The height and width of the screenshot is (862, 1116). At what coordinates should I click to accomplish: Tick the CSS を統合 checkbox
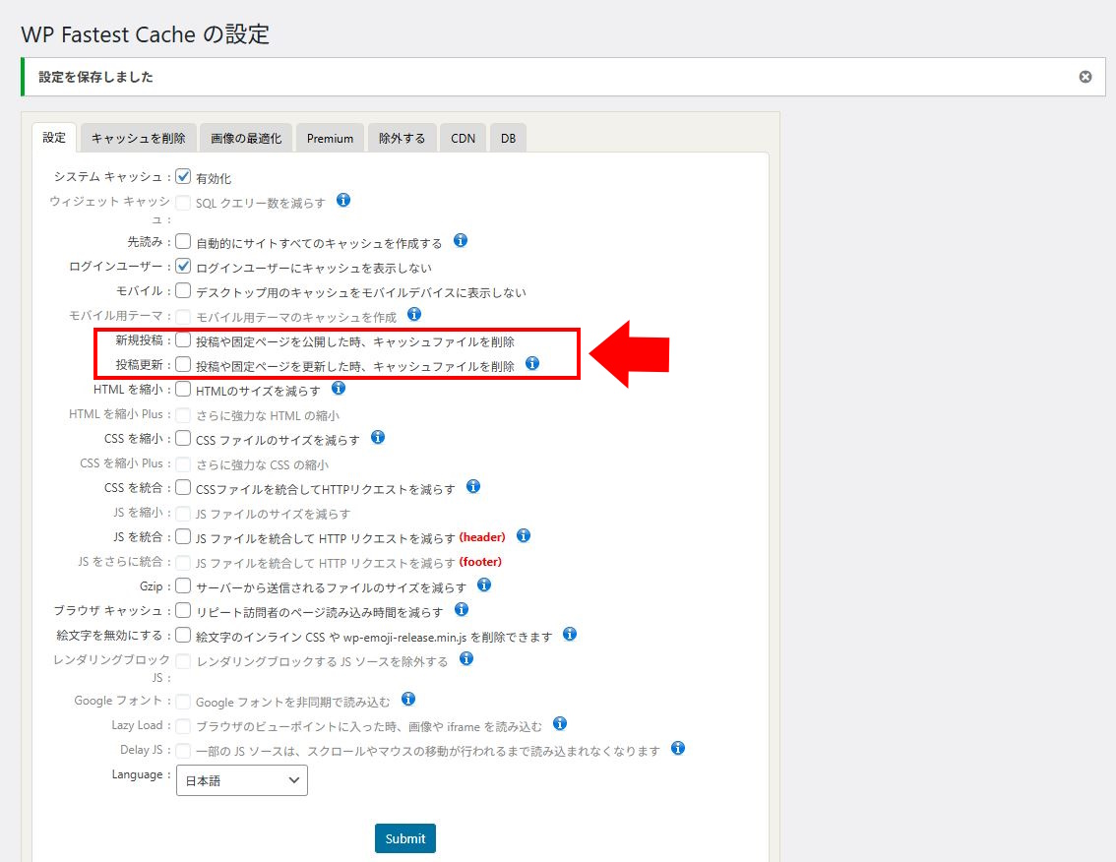click(183, 488)
